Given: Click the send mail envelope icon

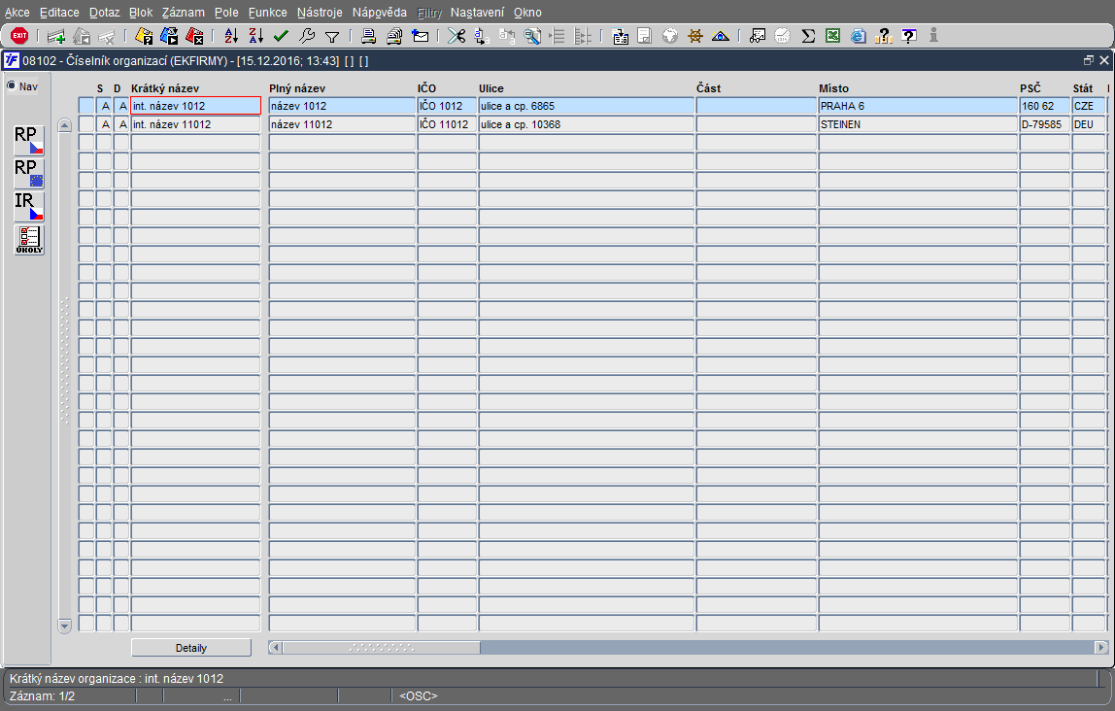Looking at the screenshot, I should 421,36.
